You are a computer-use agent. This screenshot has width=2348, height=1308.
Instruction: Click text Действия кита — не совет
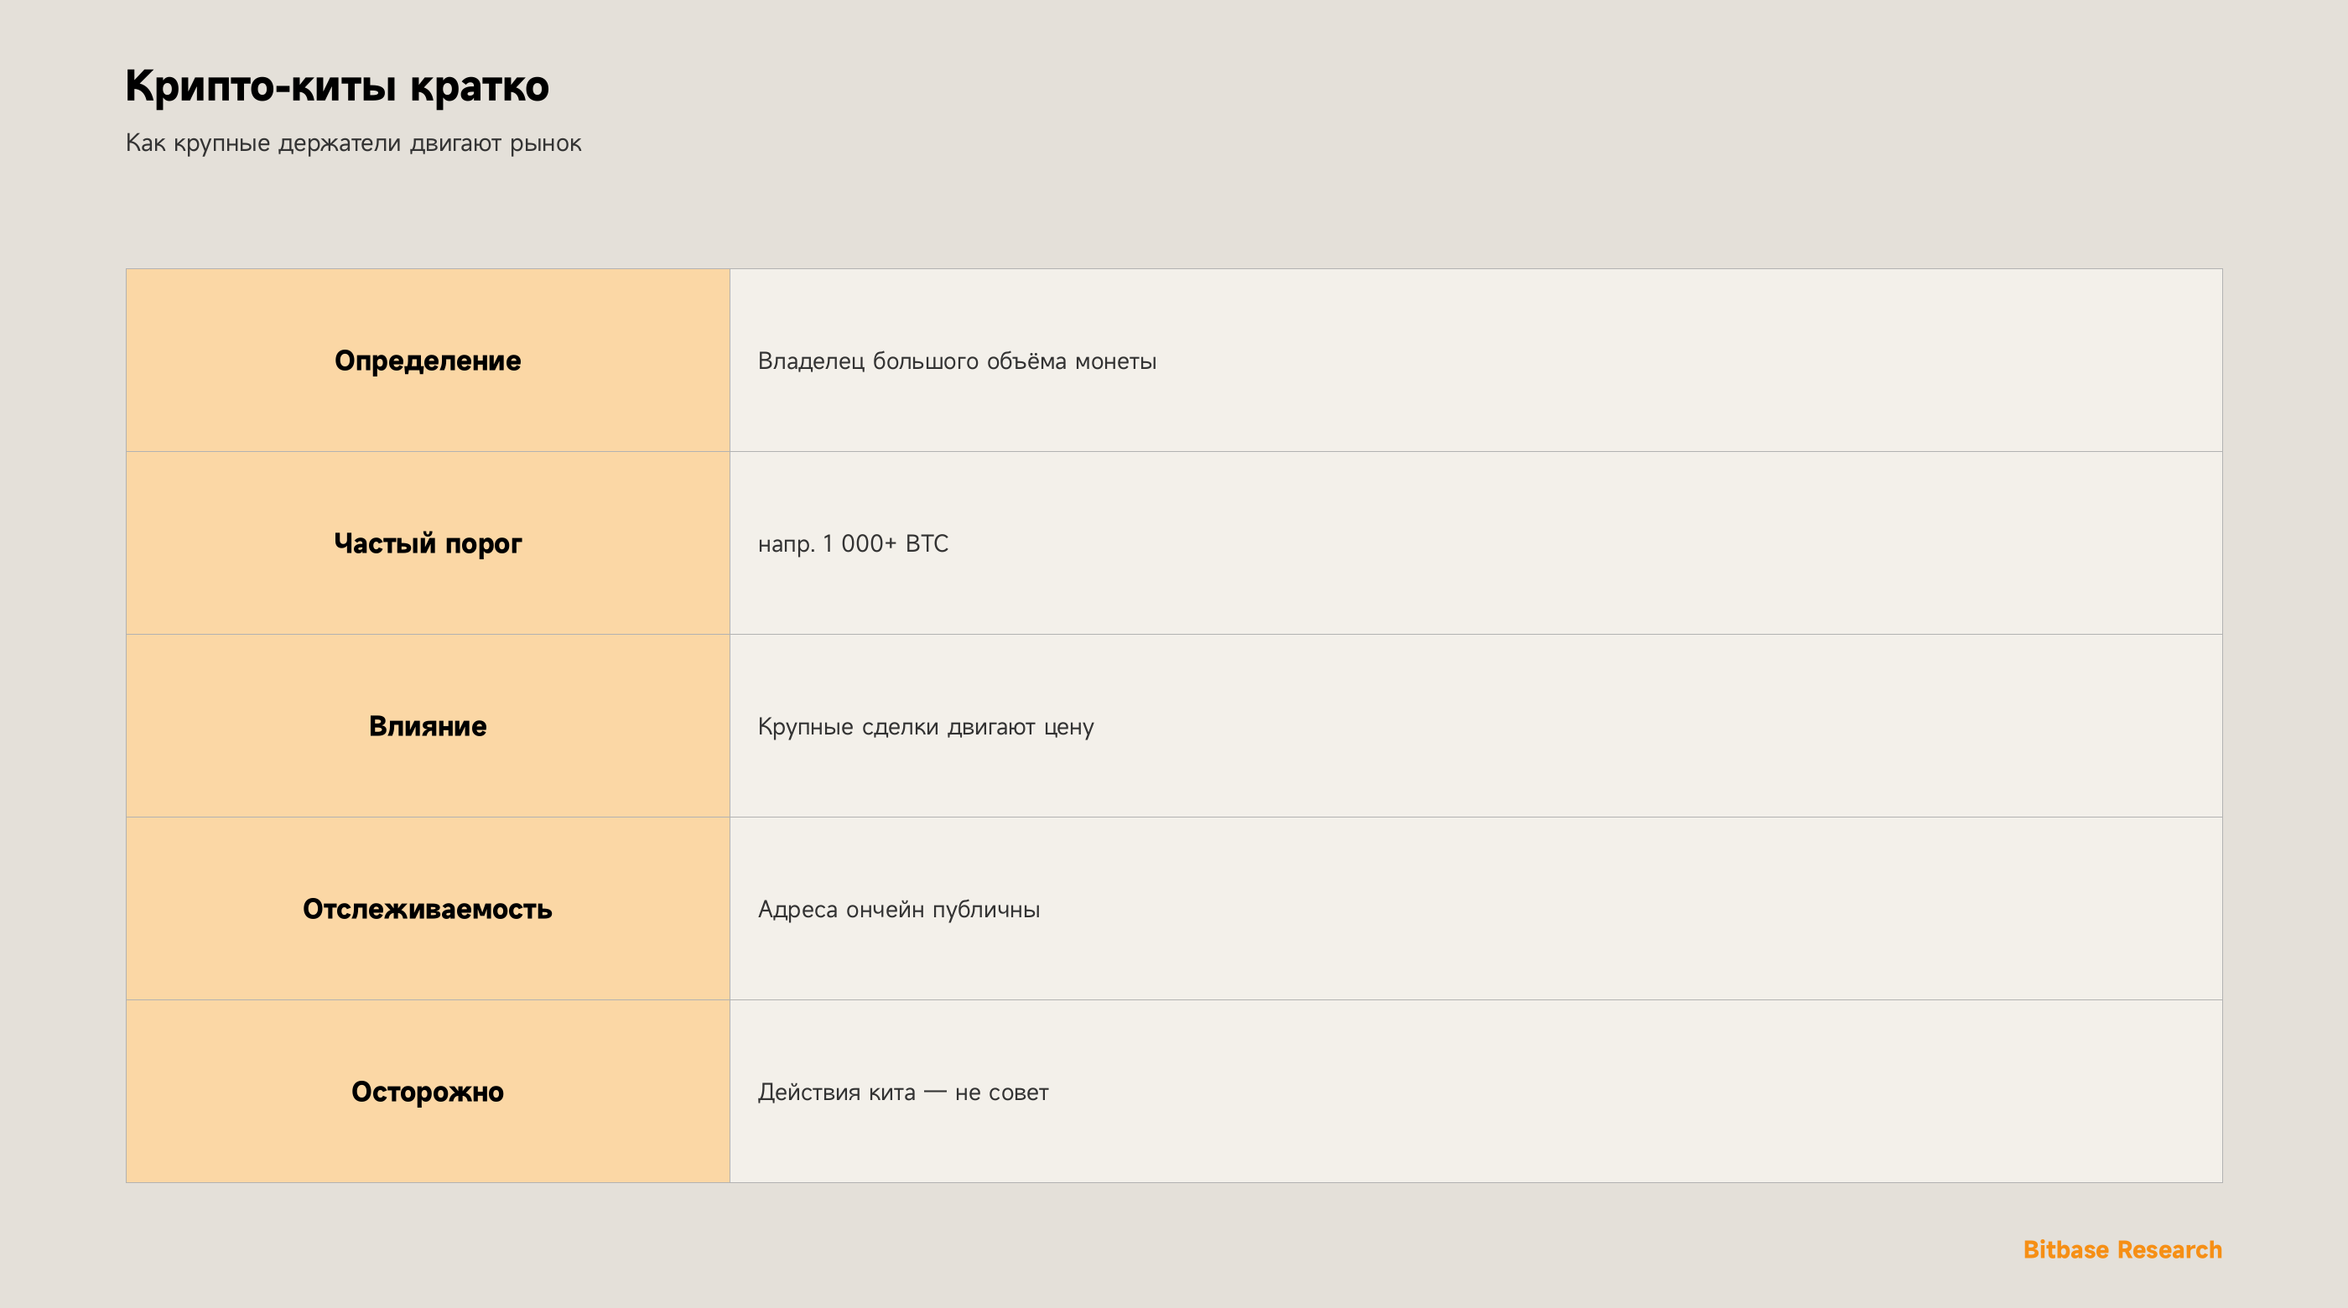point(903,1092)
